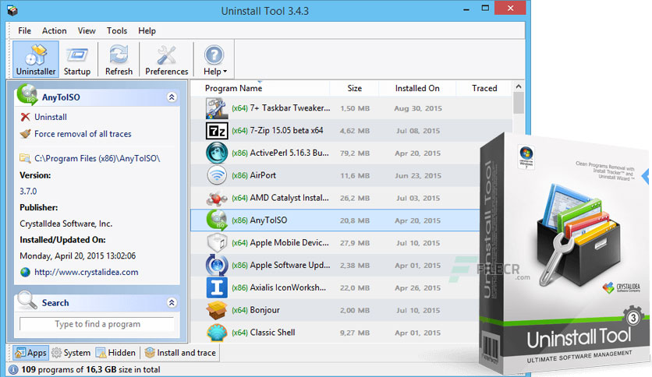Viewport: 652px width, 377px height.
Task: Open the Uninstaller toolbar section
Action: click(36, 59)
